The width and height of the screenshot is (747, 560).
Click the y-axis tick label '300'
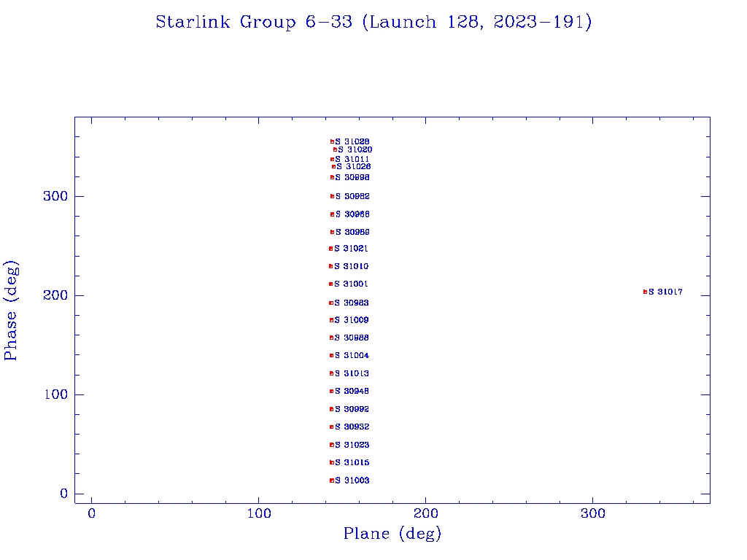coord(55,196)
